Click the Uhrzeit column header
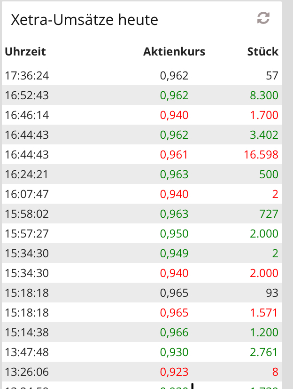Viewport: 293px width, 389px height. click(25, 52)
